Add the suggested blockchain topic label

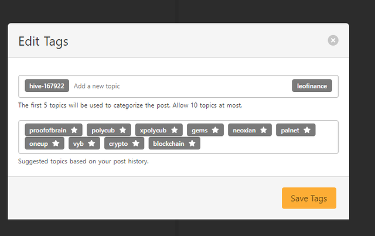169,143
